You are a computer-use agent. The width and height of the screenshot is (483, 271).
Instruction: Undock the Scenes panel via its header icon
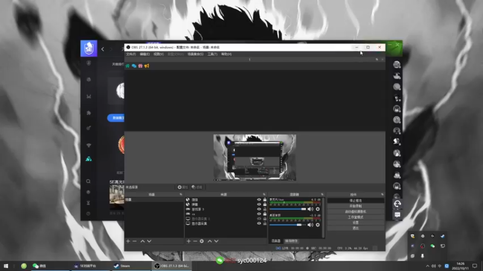181,195
